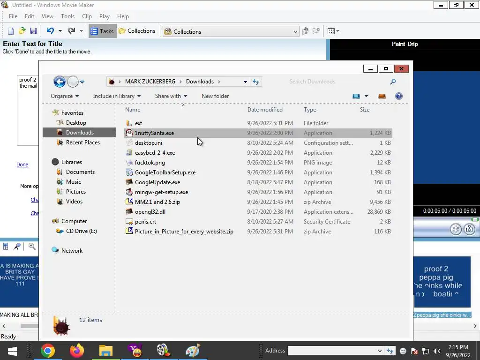Click the Forward button in Explorer
The image size is (480, 360).
[73, 82]
